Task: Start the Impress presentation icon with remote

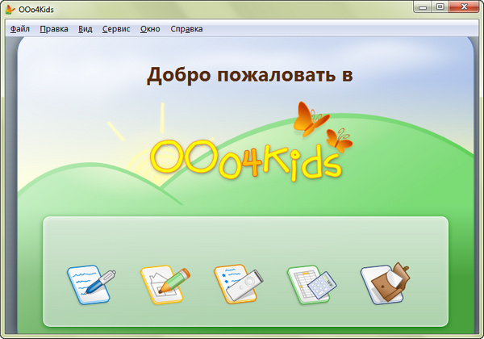Action: (x=239, y=283)
